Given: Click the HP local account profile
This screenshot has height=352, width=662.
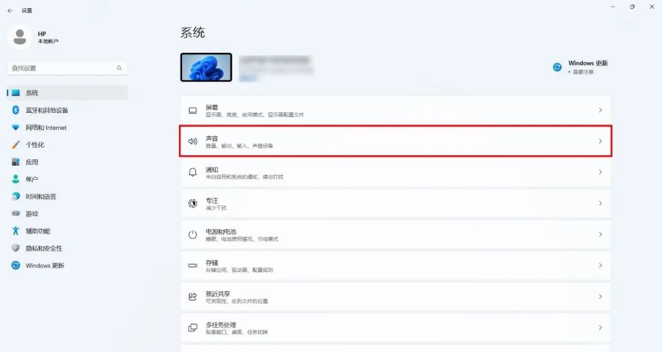Looking at the screenshot, I should click(x=34, y=37).
